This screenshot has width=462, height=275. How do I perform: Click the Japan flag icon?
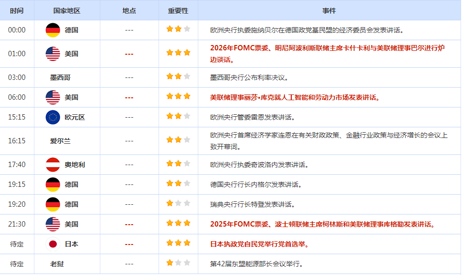pyautogui.click(x=52, y=244)
